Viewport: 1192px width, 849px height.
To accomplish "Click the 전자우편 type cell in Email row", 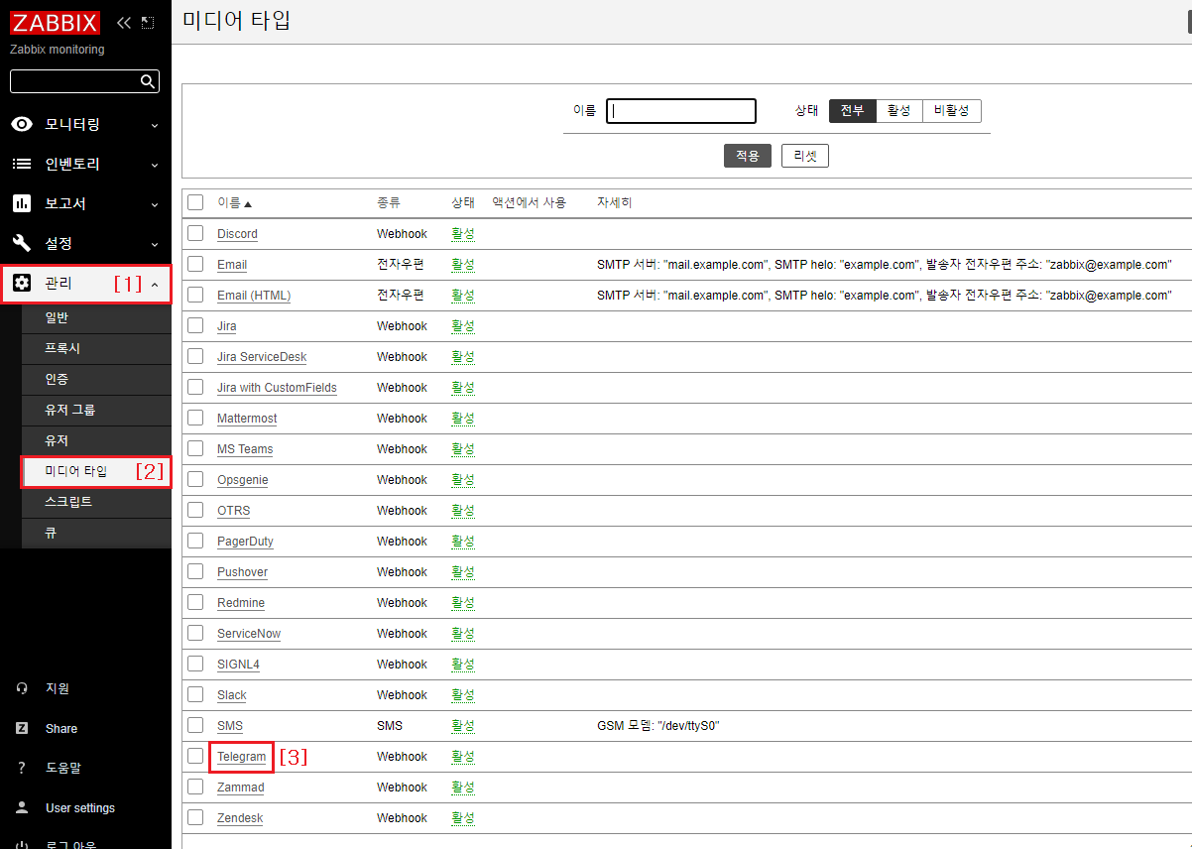I will (401, 265).
